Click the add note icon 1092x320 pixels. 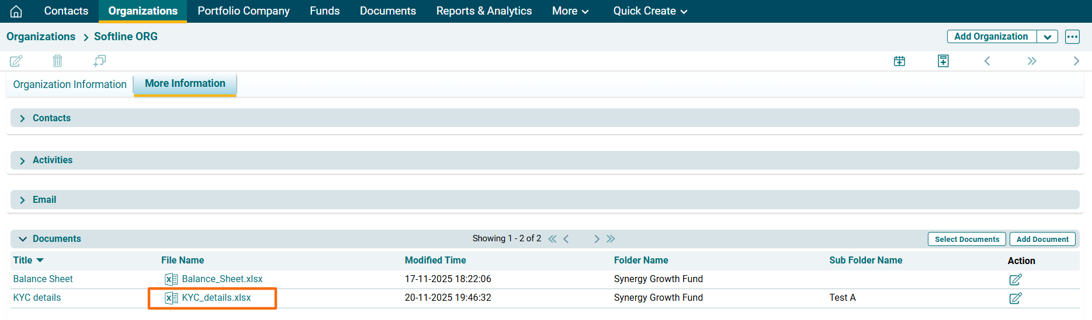click(x=943, y=61)
